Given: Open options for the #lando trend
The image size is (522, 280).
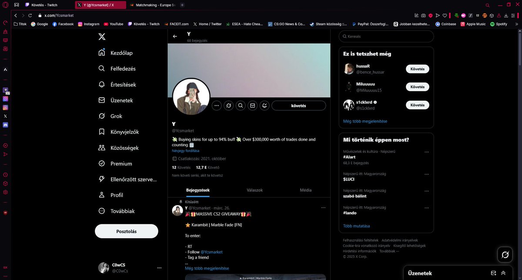Looking at the screenshot, I should point(427,208).
